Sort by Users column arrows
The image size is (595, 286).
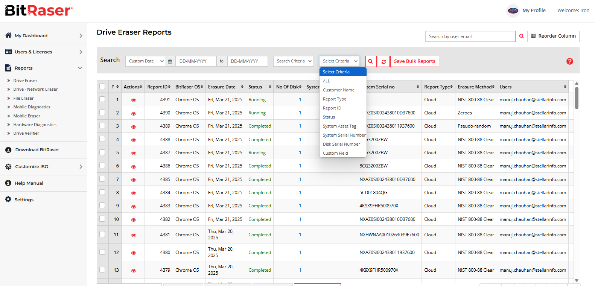coord(565,87)
